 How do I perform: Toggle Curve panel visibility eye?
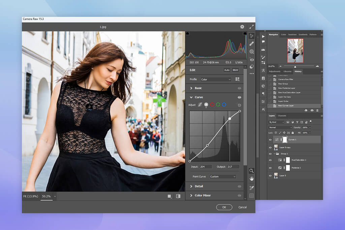[240, 97]
